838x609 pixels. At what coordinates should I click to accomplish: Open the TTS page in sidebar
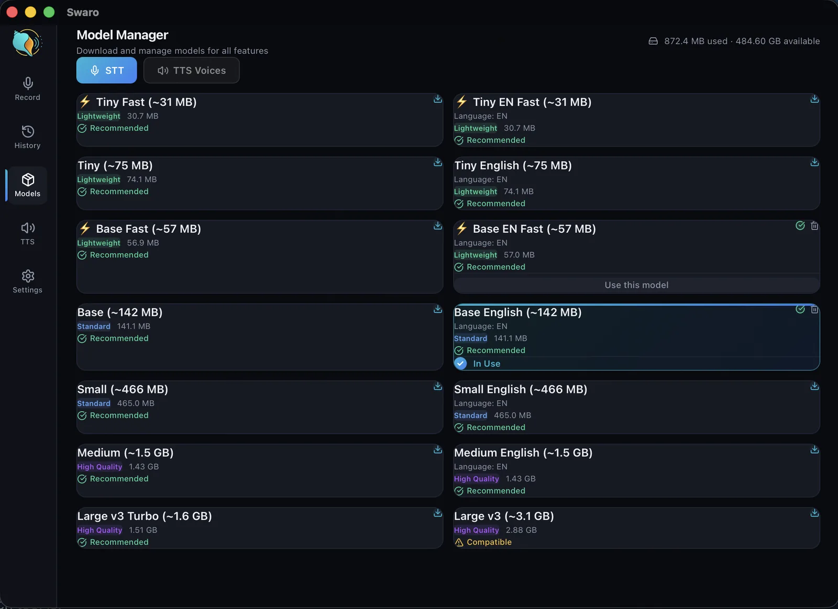[28, 233]
